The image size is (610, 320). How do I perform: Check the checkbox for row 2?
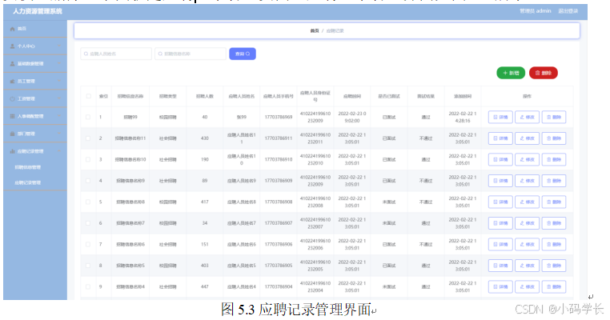coord(88,138)
